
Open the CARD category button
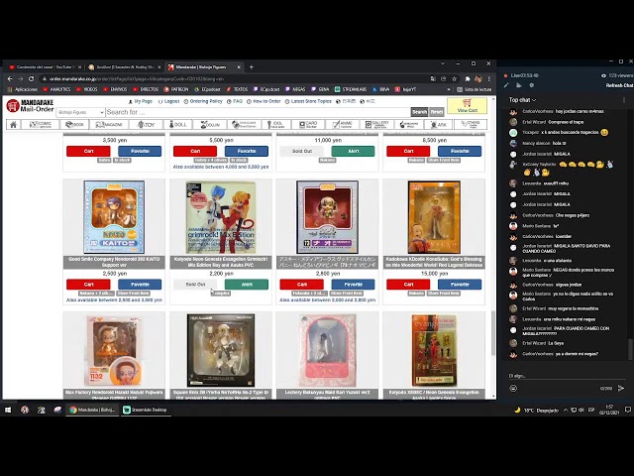pos(308,125)
